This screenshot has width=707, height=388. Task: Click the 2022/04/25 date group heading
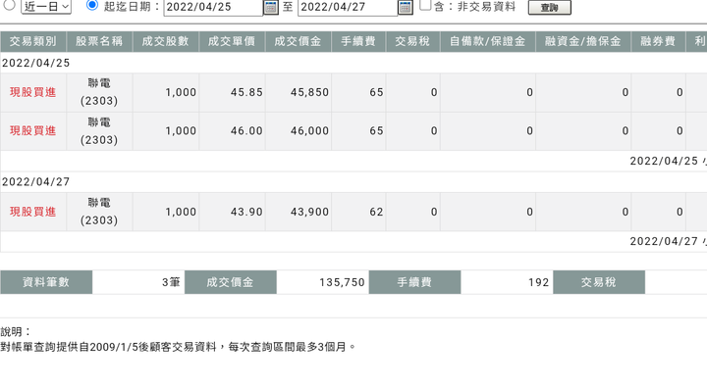[x=36, y=63]
